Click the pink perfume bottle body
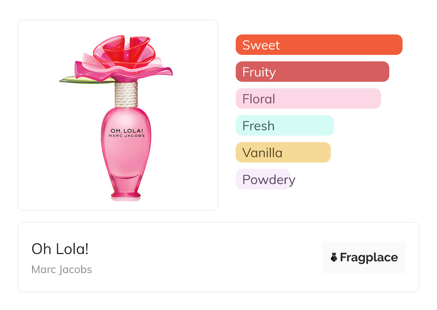 click(x=126, y=154)
